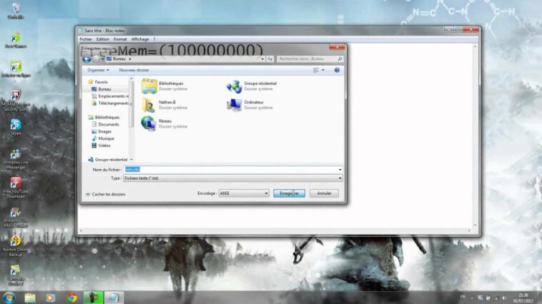
Task: Open the Norton Online Backup shortcut
Action: click(16, 246)
